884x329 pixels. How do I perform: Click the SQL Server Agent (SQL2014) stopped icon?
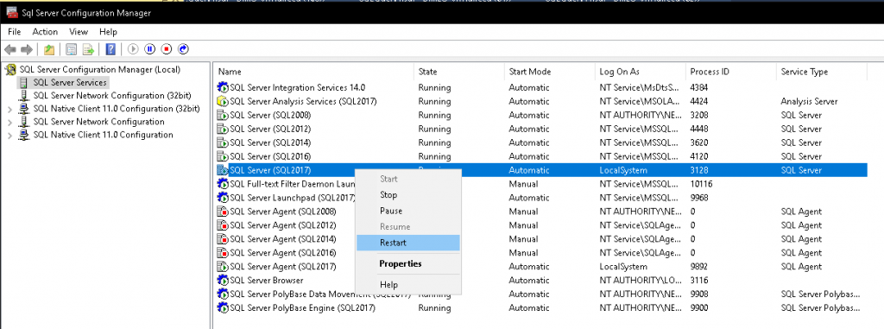click(223, 239)
